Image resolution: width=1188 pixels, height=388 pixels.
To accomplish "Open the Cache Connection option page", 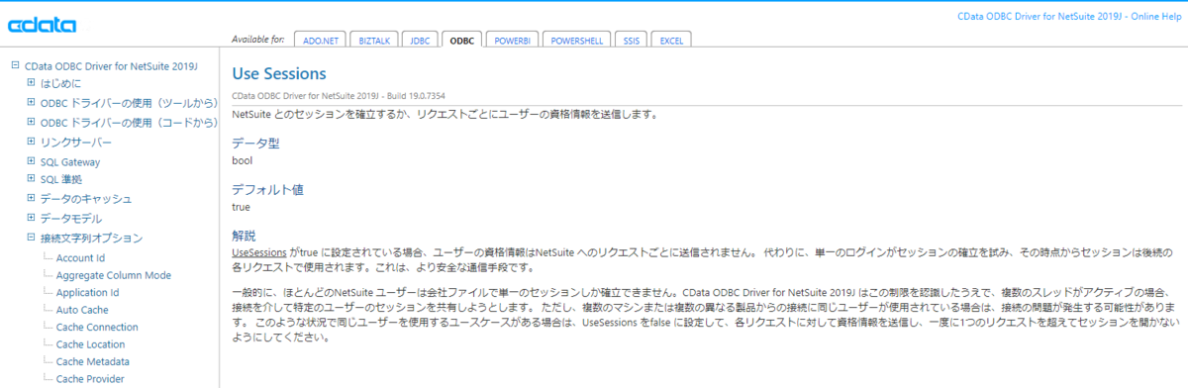I will tap(98, 327).
